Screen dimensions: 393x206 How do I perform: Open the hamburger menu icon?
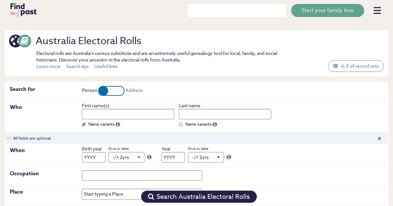[377, 10]
